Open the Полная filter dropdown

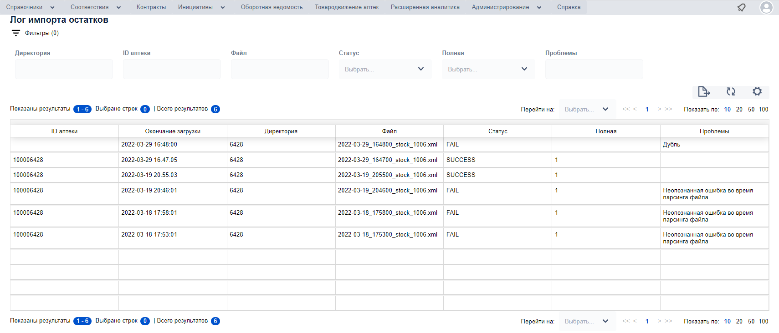tap(488, 69)
